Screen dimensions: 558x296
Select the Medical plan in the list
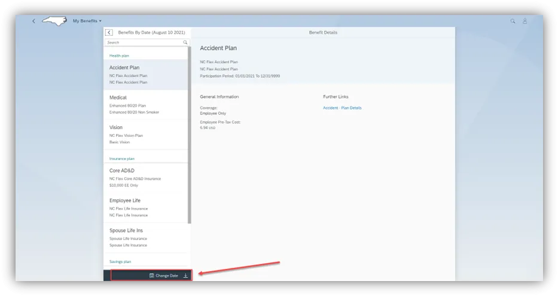146,105
